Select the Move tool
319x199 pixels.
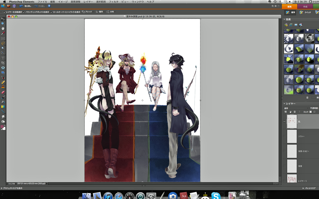3,19
